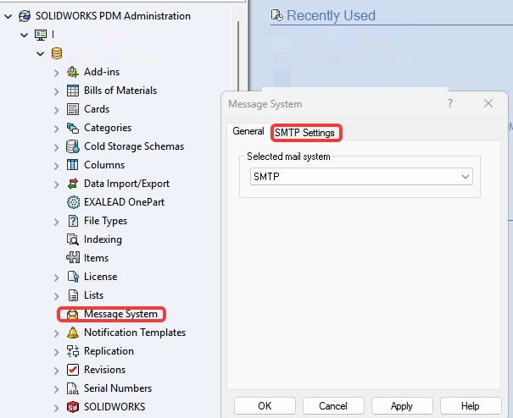Click the computer server node icon
Screen dimensions: 513x418
(41, 35)
